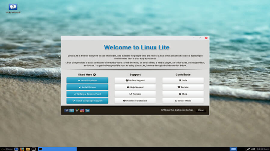Click the Donate button
The image size is (270, 151).
point(183,87)
